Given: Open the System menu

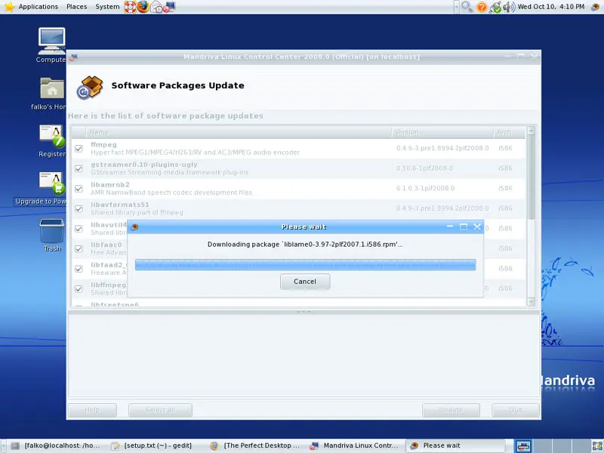Looking at the screenshot, I should tap(107, 7).
